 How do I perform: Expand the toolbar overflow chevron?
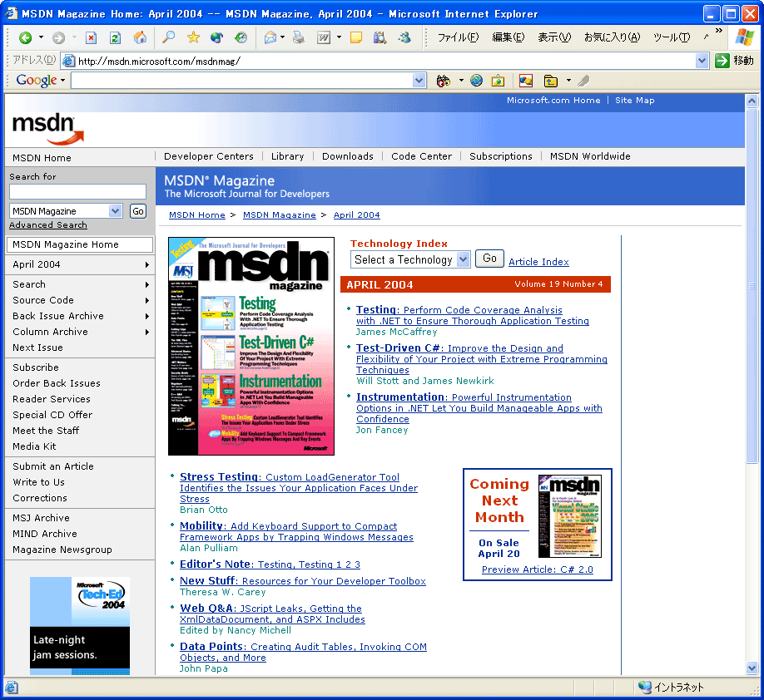[x=719, y=31]
